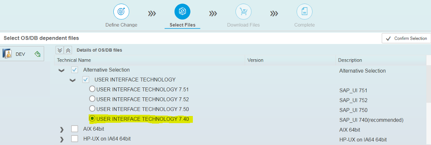
Task: Open the Select Files step label
Action: (182, 25)
